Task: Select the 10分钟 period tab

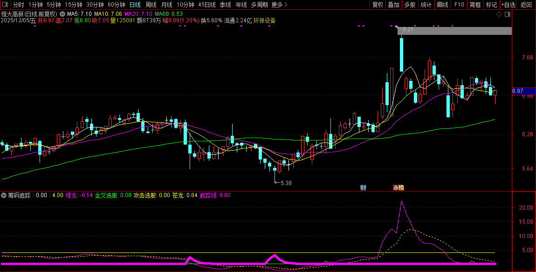Action: coord(186,5)
